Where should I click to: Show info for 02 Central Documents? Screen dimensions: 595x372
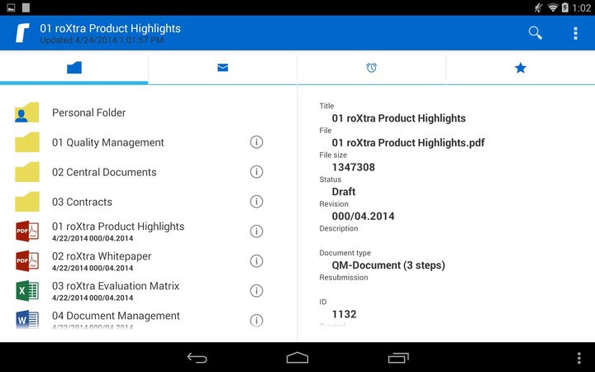coord(256,172)
